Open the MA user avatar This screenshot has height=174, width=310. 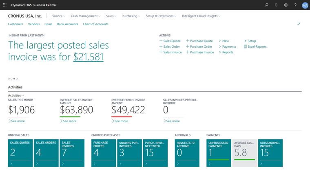point(305,5)
